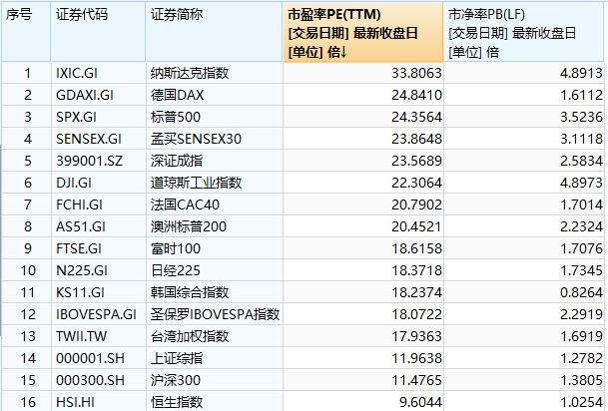Select PE value 22.3064
Image resolution: width=608 pixels, height=411 pixels.
(x=363, y=183)
